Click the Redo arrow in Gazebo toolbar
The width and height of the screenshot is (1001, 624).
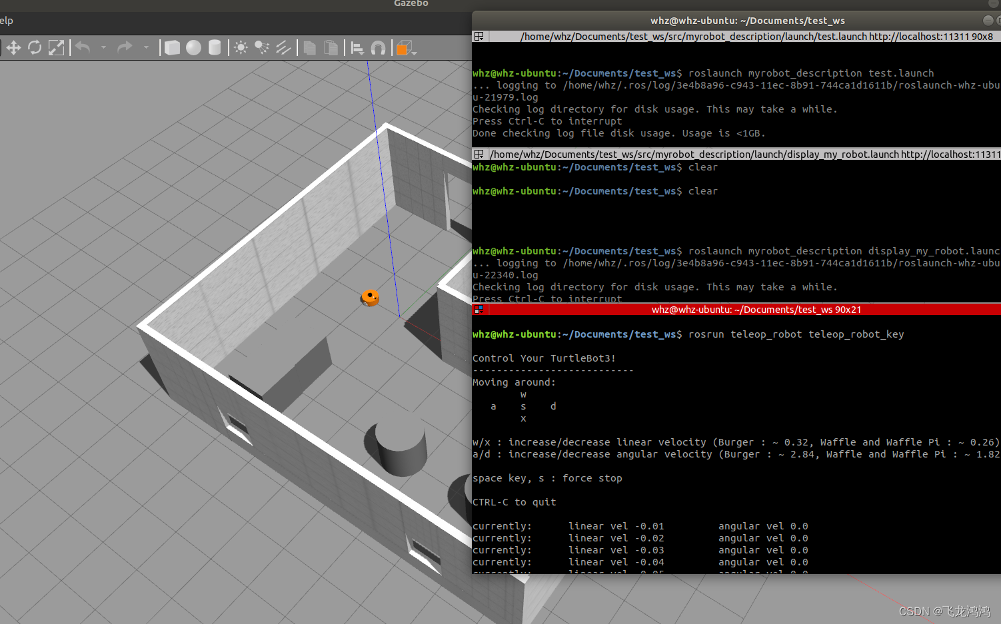(x=125, y=47)
